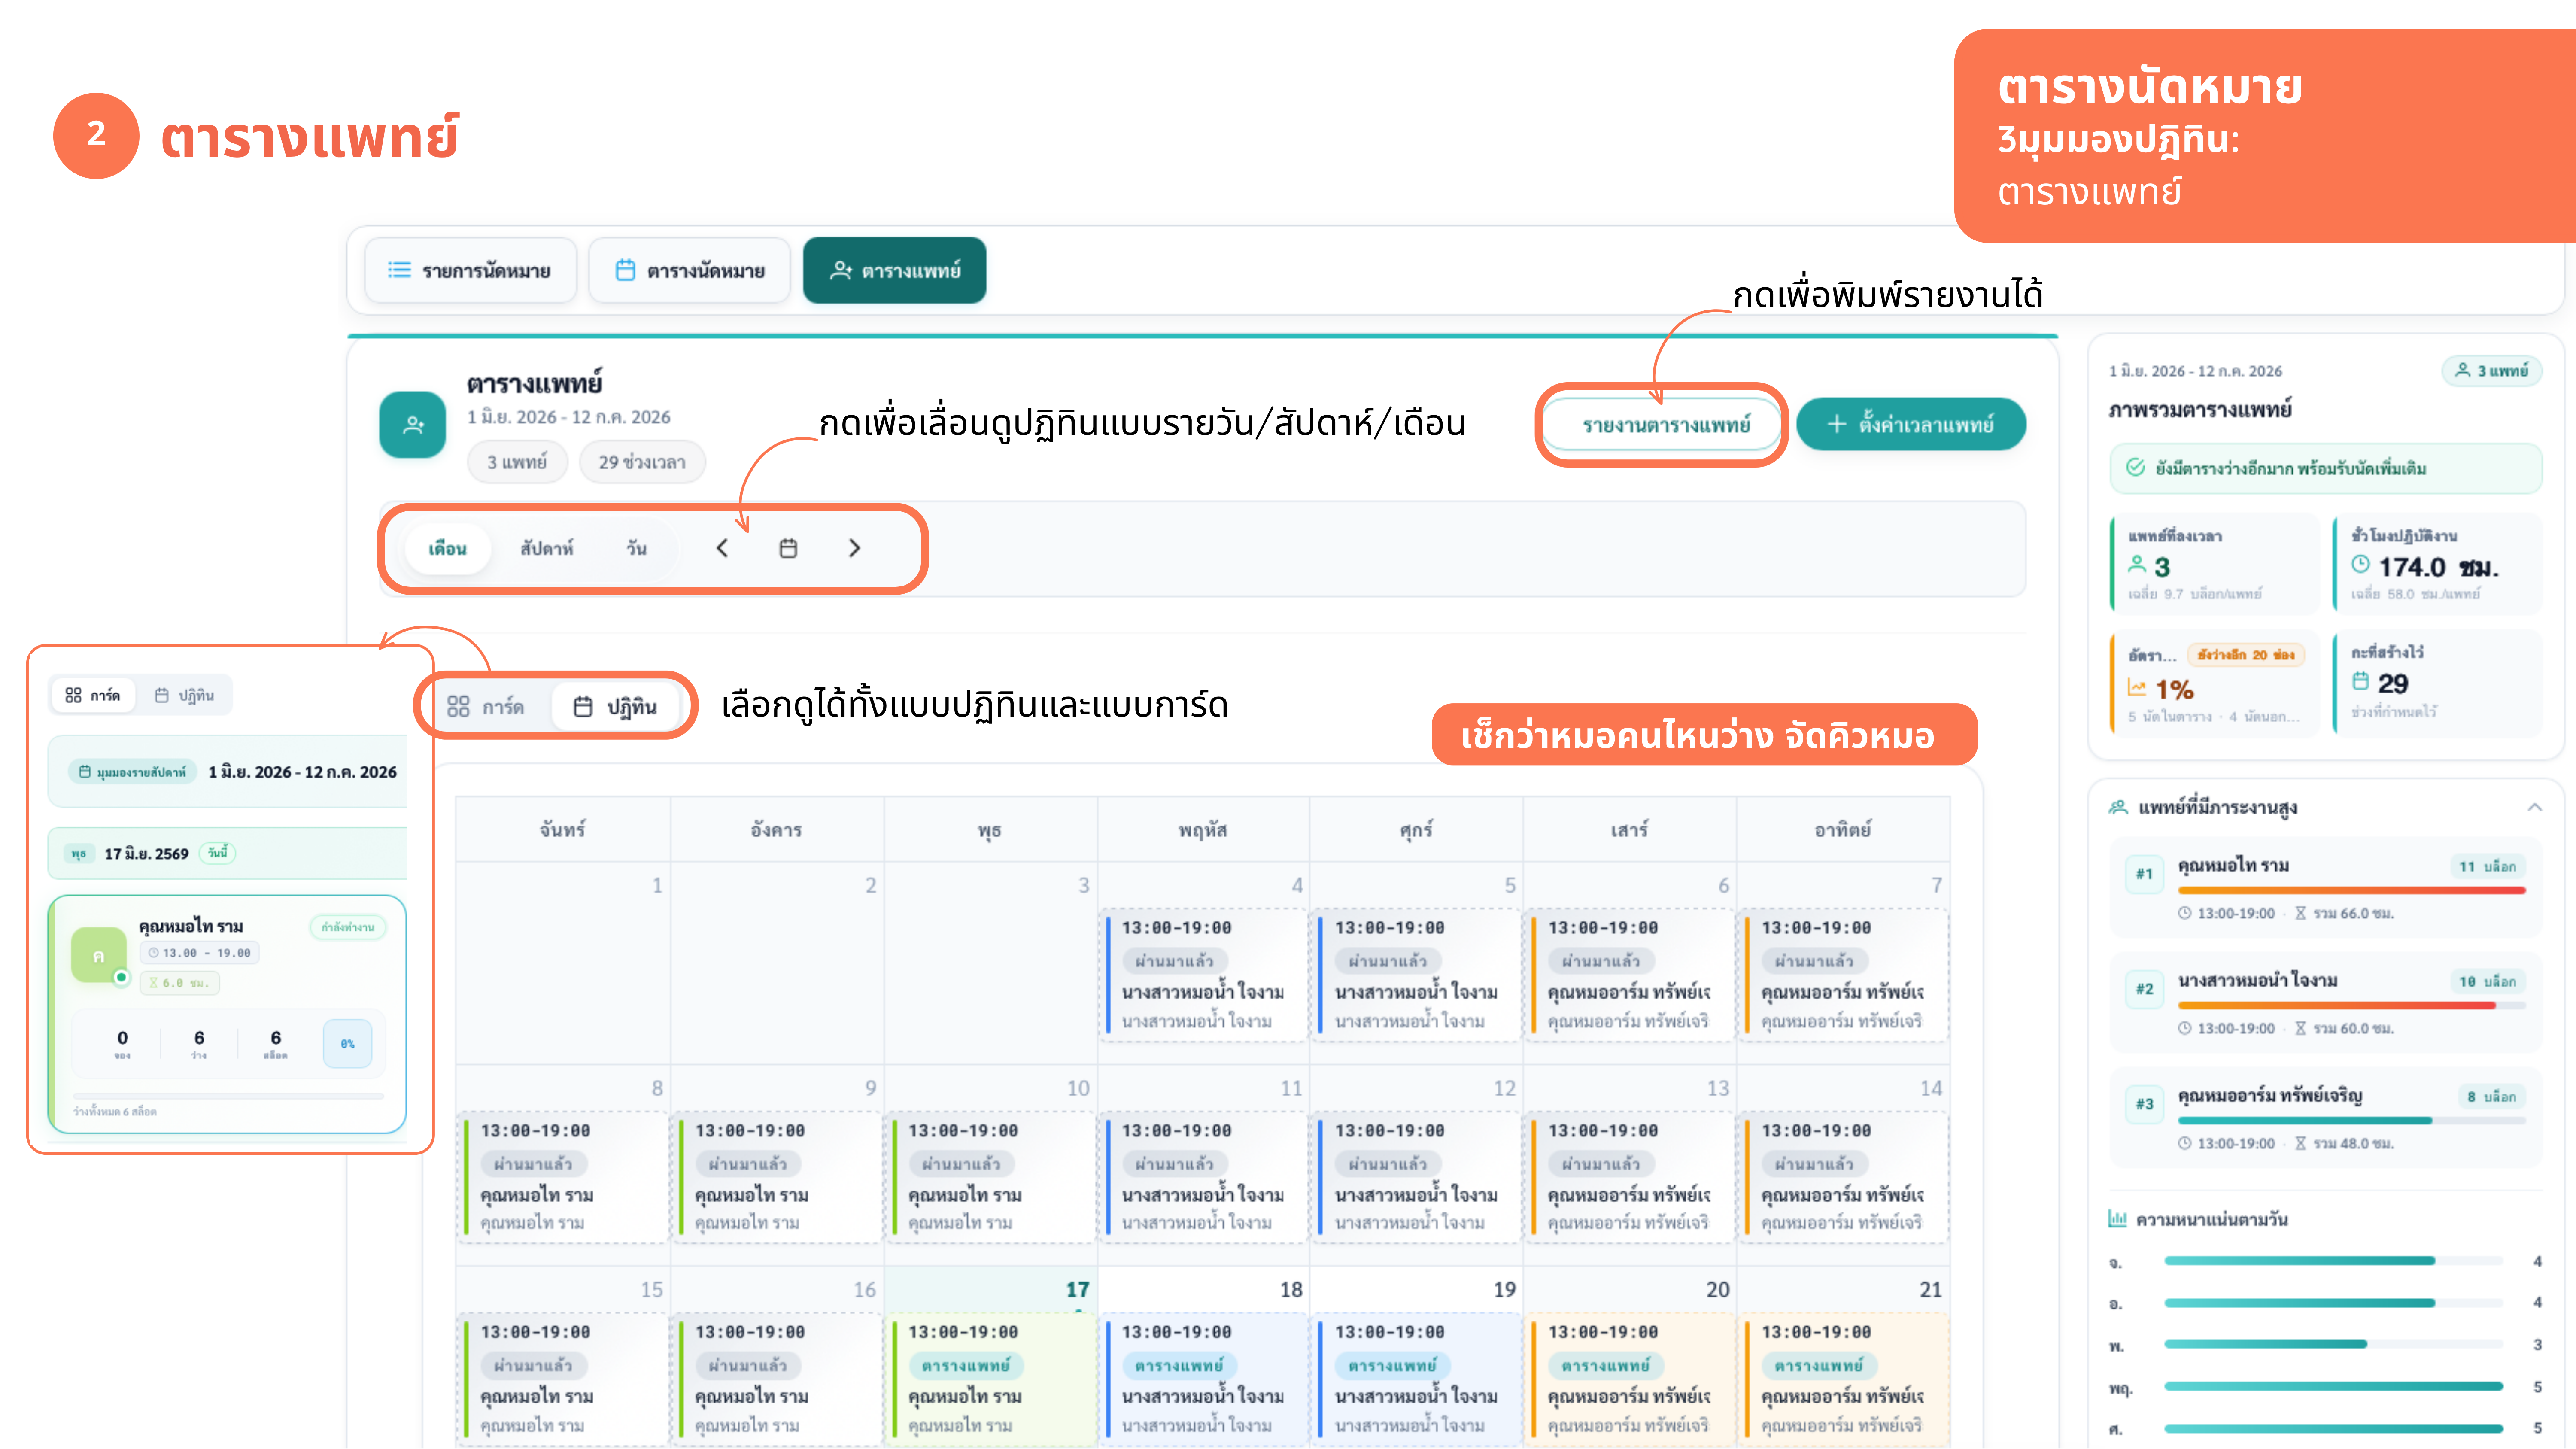Click the 11 บล็อก badge

coord(2487,866)
